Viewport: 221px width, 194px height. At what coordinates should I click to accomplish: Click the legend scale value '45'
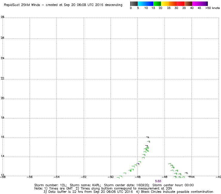pyautogui.click(x=199, y=8)
